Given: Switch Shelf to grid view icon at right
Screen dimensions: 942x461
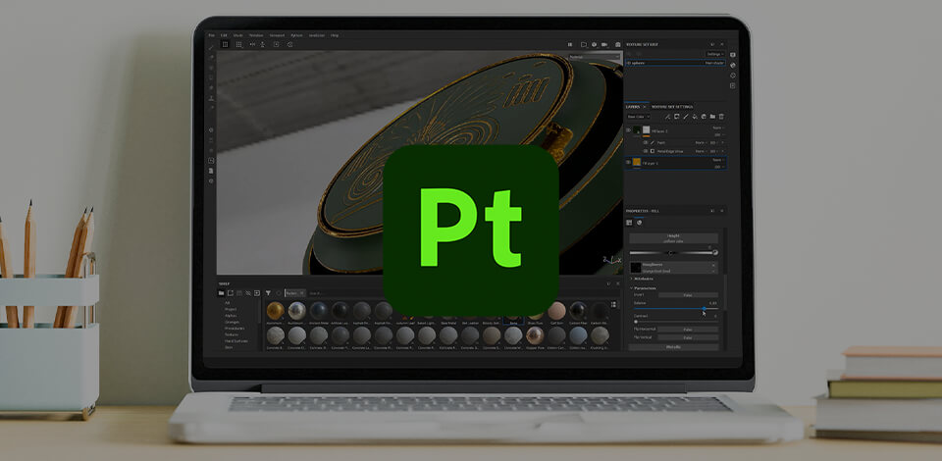Looking at the screenshot, I should (612, 305).
